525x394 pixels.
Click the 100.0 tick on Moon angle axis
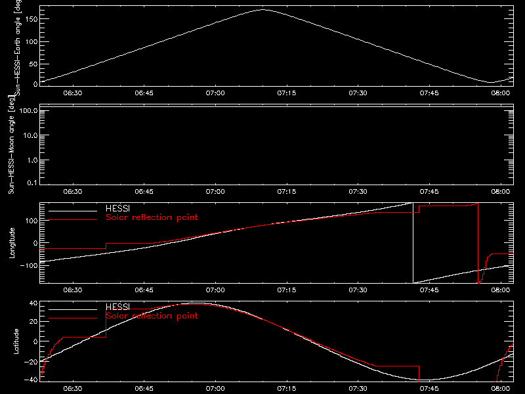[28, 110]
